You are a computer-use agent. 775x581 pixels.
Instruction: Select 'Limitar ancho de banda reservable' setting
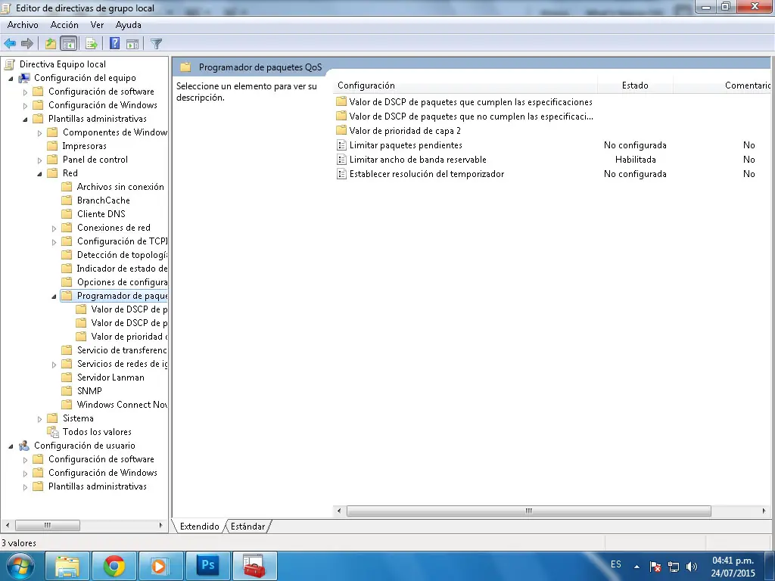418,160
